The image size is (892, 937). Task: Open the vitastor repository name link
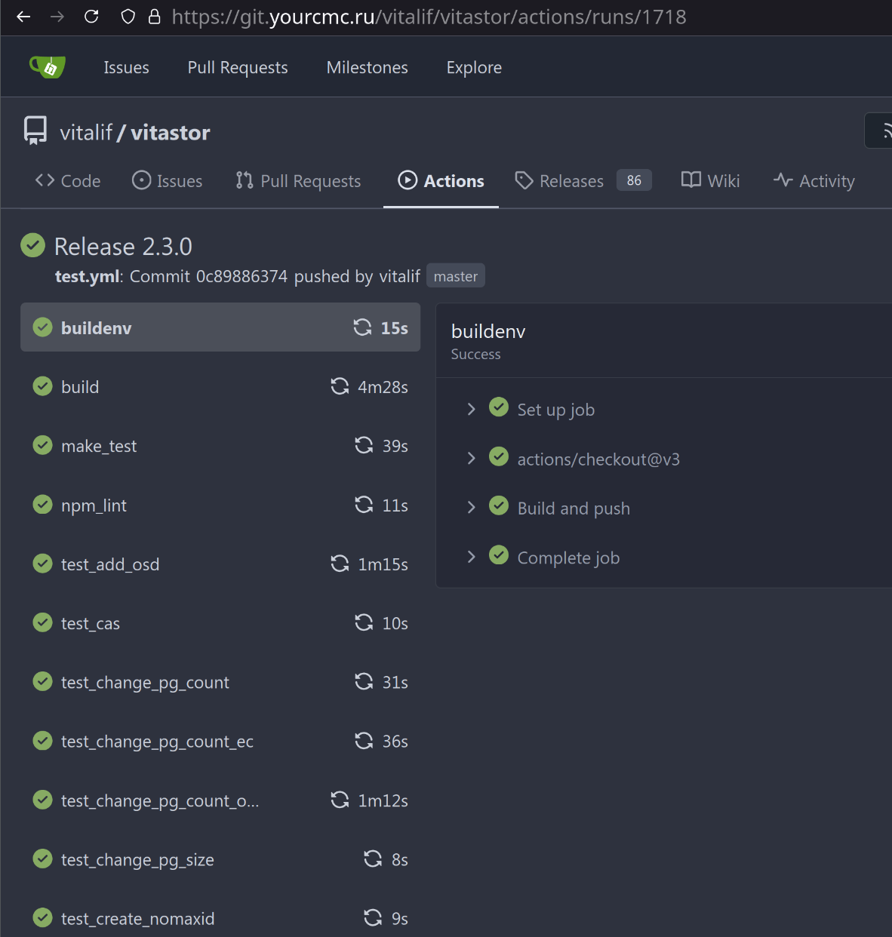[x=171, y=133]
